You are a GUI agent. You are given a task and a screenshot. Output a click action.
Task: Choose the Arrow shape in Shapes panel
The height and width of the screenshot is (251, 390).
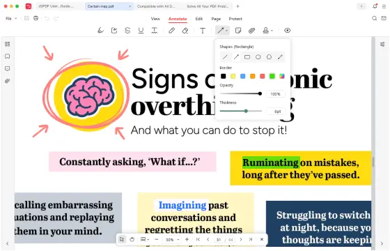[236, 57]
